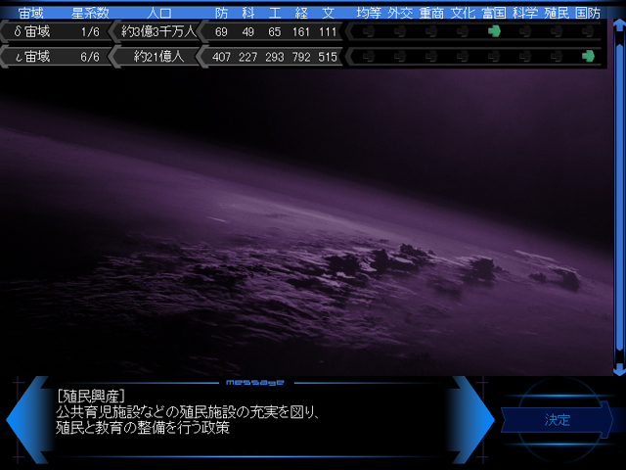Click economy value 161
The width and height of the screenshot is (626, 470).
tap(300, 32)
